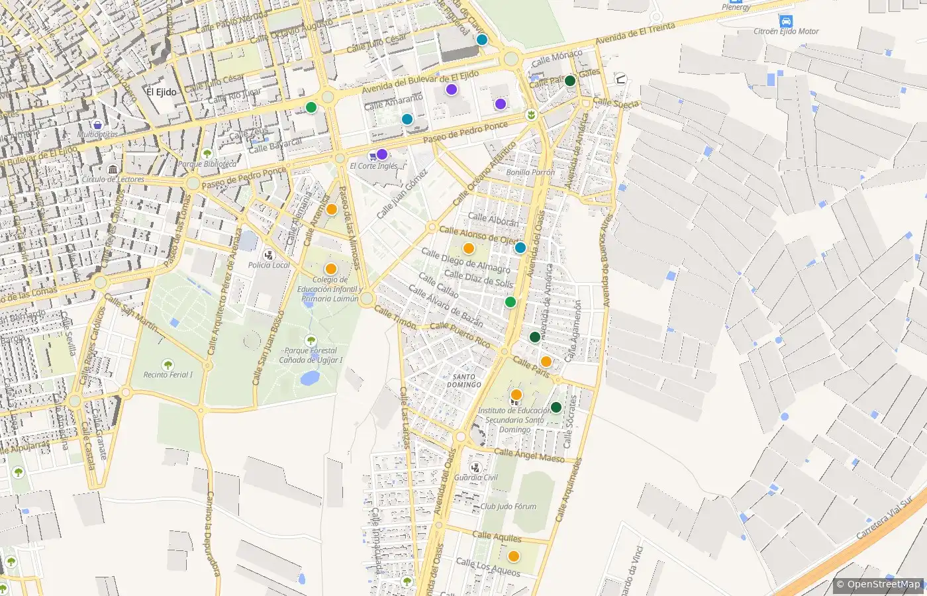The image size is (927, 596).
Task: Click the Guardia Civil police icon
Action: (x=475, y=468)
